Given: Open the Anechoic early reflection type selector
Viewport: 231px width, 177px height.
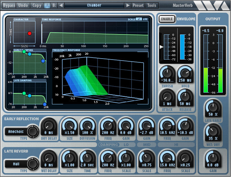Looking at the screenshot, I should 17,131.
